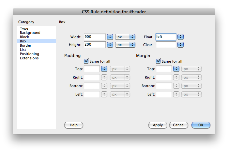Open Help for CSS rule dialog
Screen dimensions: 228x152
click(74, 125)
